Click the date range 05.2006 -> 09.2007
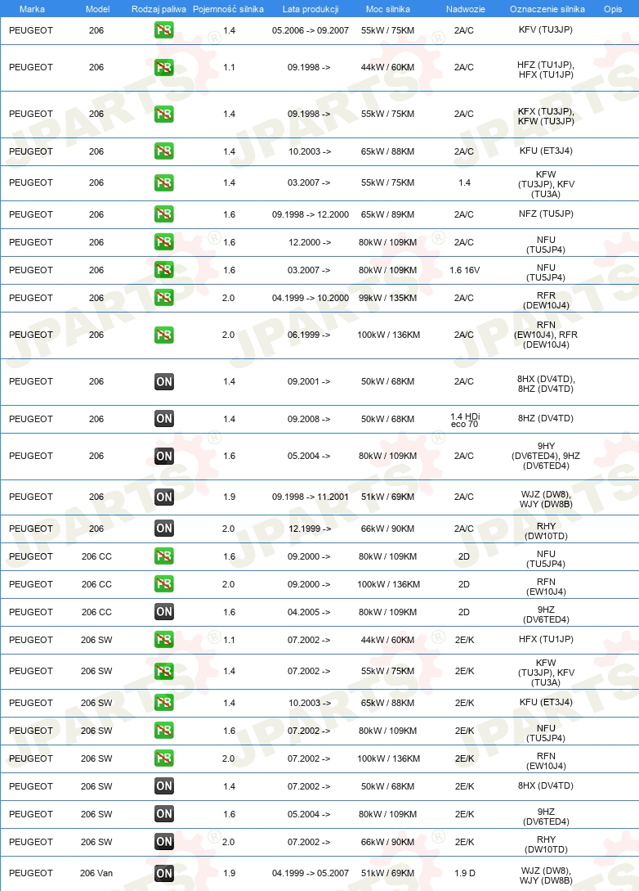Image resolution: width=639 pixels, height=891 pixels. coord(311,30)
